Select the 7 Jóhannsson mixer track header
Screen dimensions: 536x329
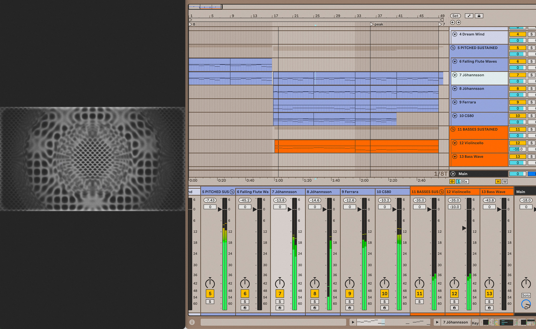(288, 192)
